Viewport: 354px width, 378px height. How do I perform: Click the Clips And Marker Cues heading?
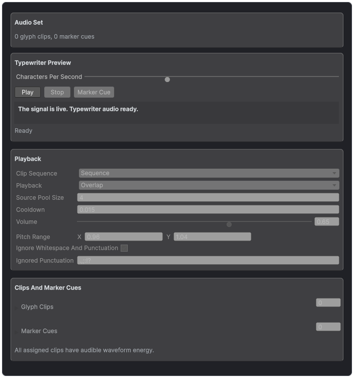48,287
